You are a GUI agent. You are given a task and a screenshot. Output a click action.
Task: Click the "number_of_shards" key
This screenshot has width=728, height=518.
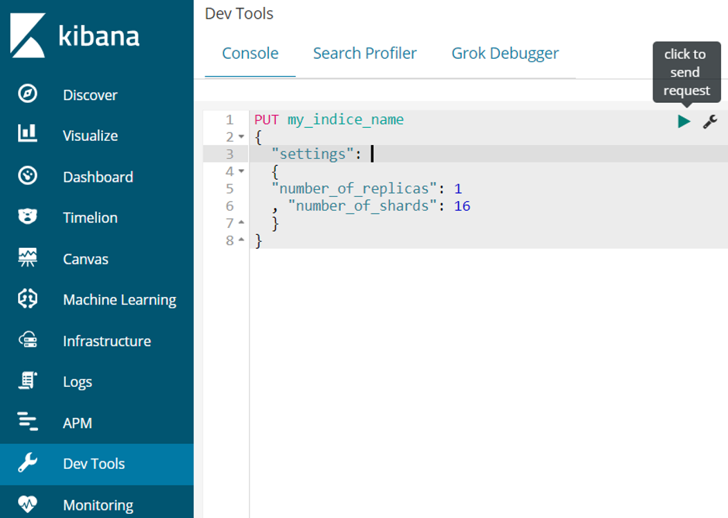pos(362,206)
